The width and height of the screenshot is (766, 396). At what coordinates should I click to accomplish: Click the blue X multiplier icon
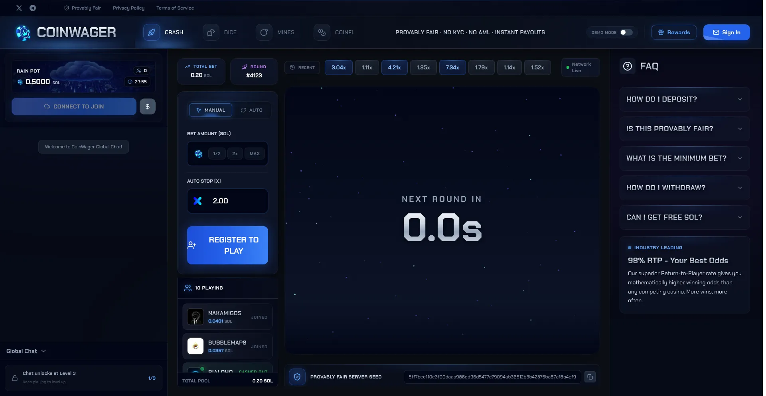click(197, 201)
